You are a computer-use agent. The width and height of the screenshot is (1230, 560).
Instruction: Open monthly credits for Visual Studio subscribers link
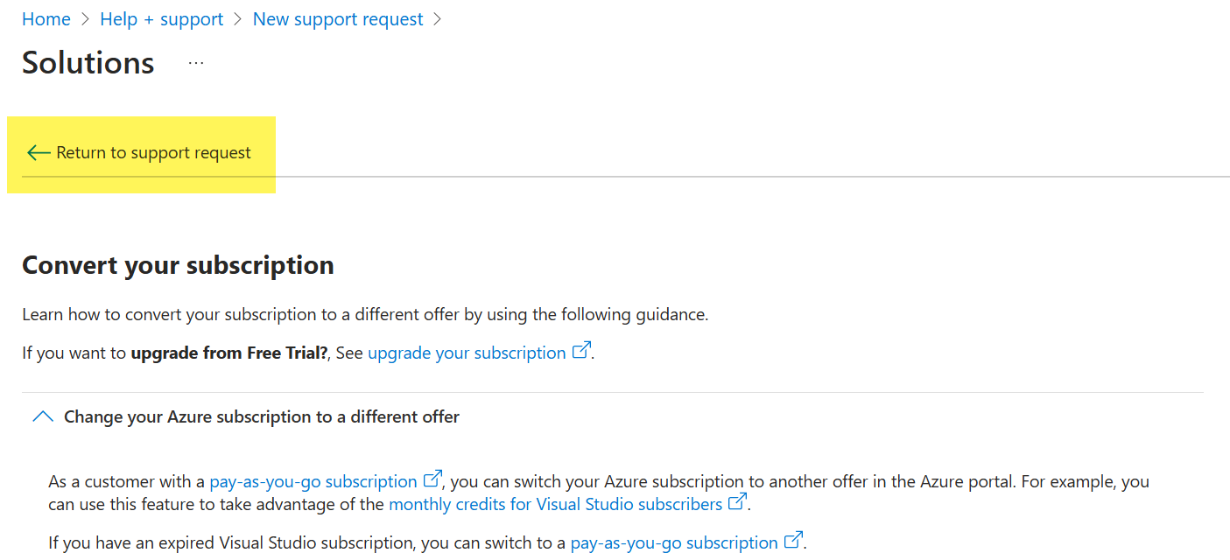click(556, 504)
